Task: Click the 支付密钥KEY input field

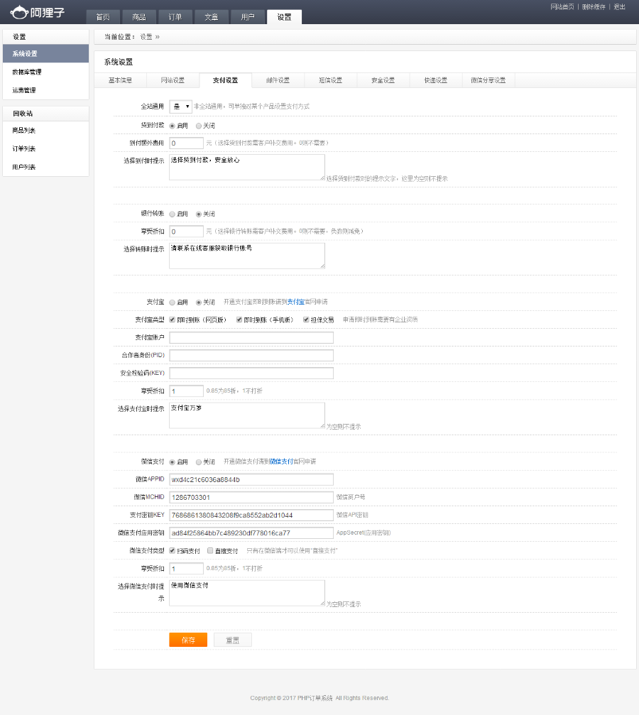Action: click(x=251, y=515)
